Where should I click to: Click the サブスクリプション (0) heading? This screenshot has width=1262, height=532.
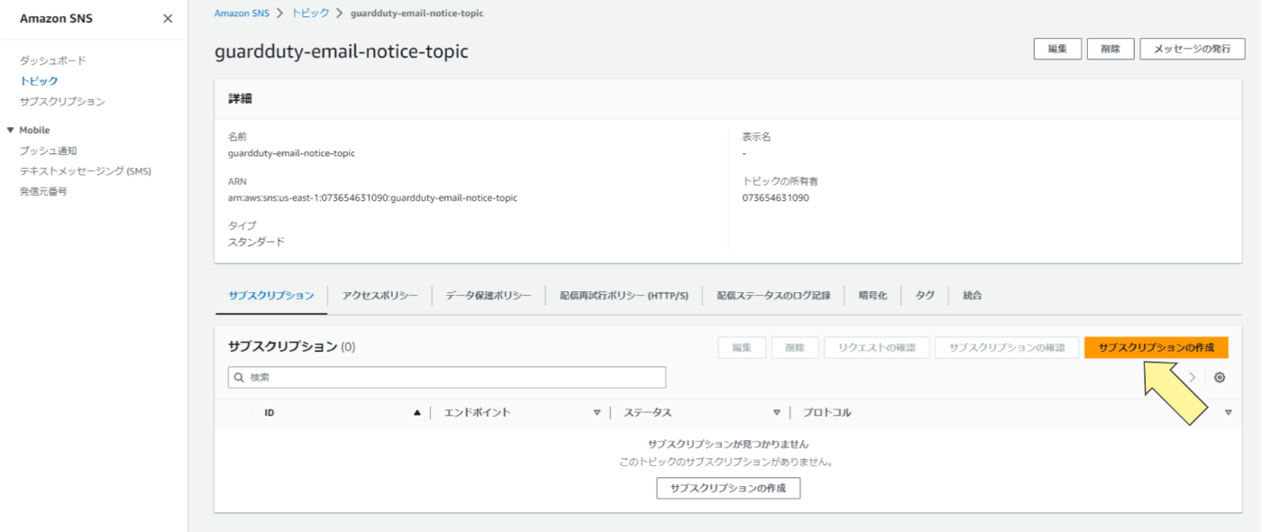coord(292,347)
